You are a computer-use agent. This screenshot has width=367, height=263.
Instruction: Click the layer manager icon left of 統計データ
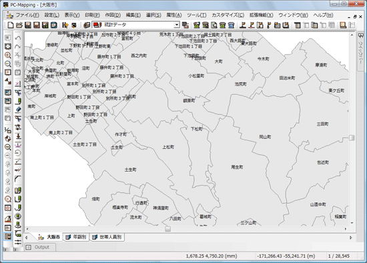[x=87, y=25]
